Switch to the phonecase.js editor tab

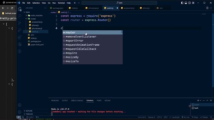coord(94,8)
